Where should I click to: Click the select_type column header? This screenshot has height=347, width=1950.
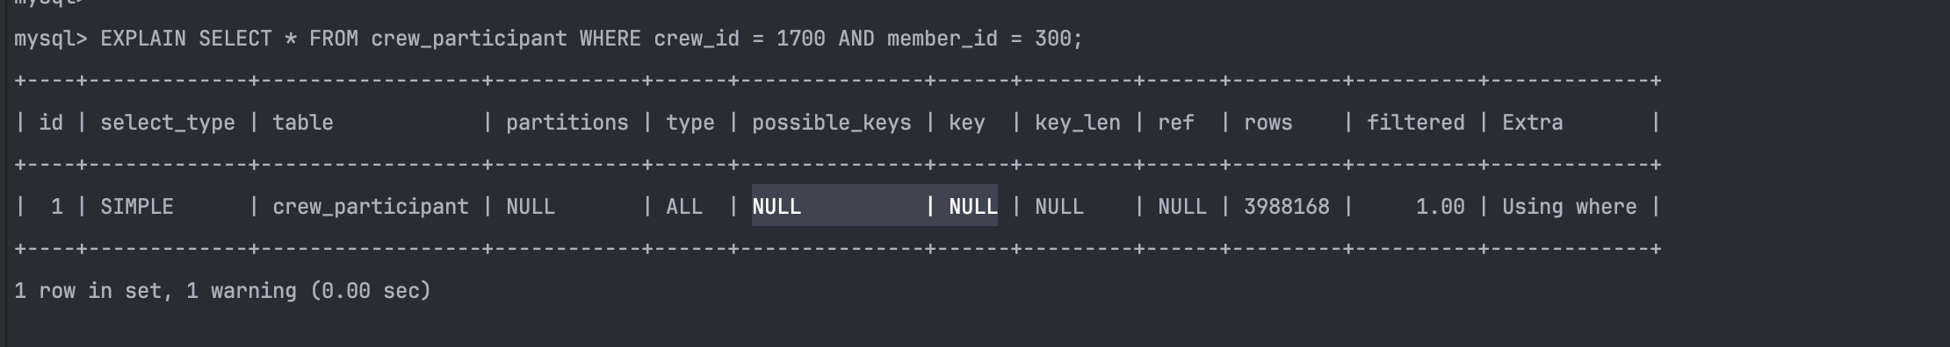click(168, 123)
